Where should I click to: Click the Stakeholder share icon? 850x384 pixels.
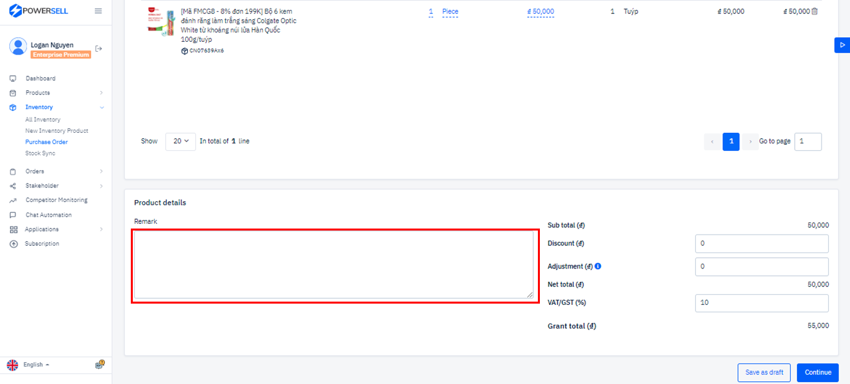(x=13, y=186)
